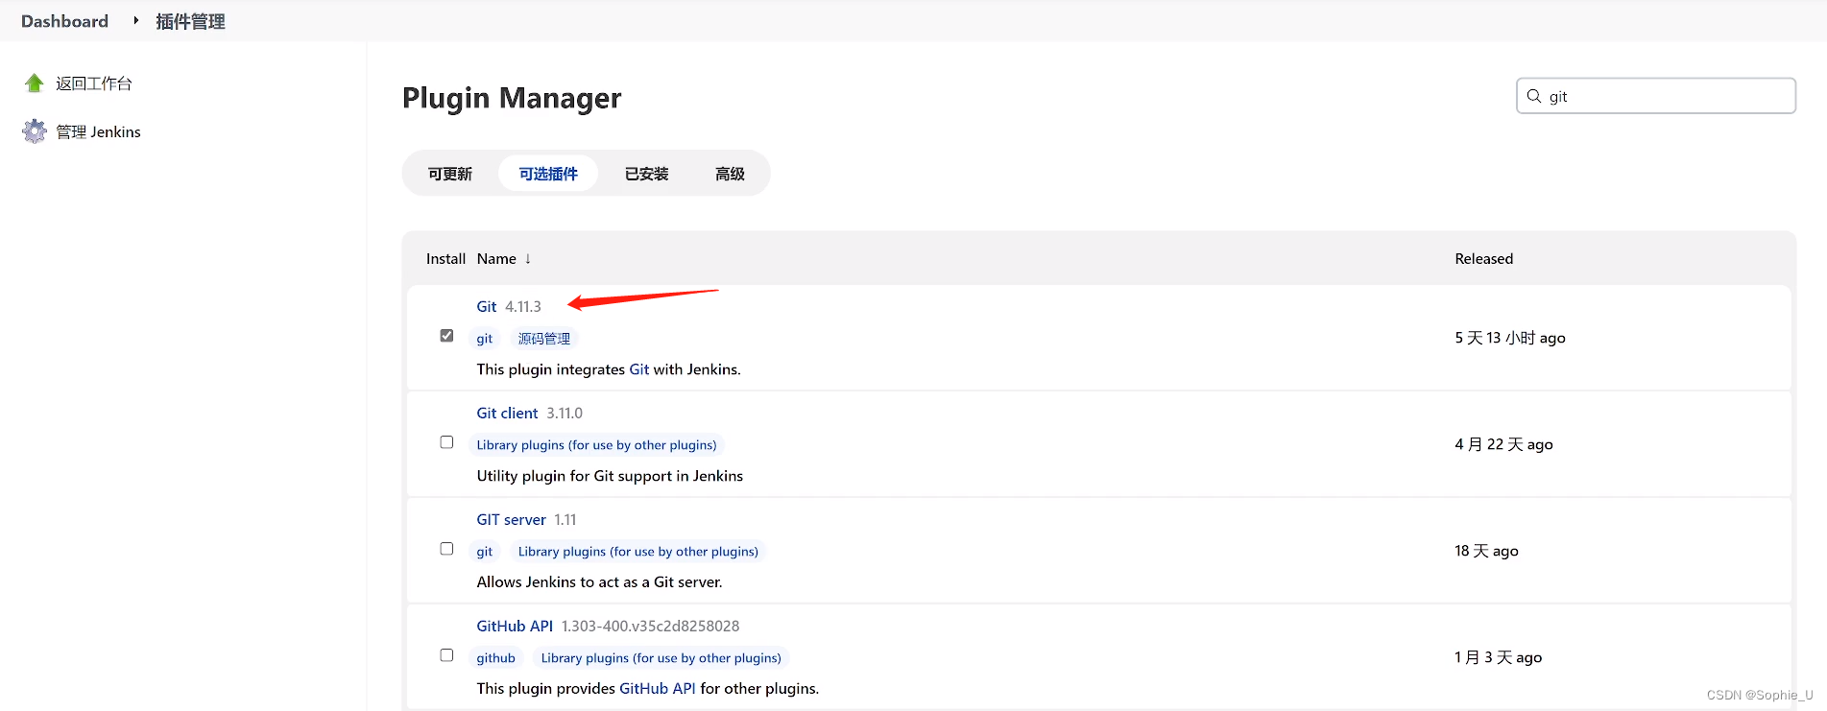The width and height of the screenshot is (1827, 711).
Task: Click version text 3.11.0
Action: (565, 414)
